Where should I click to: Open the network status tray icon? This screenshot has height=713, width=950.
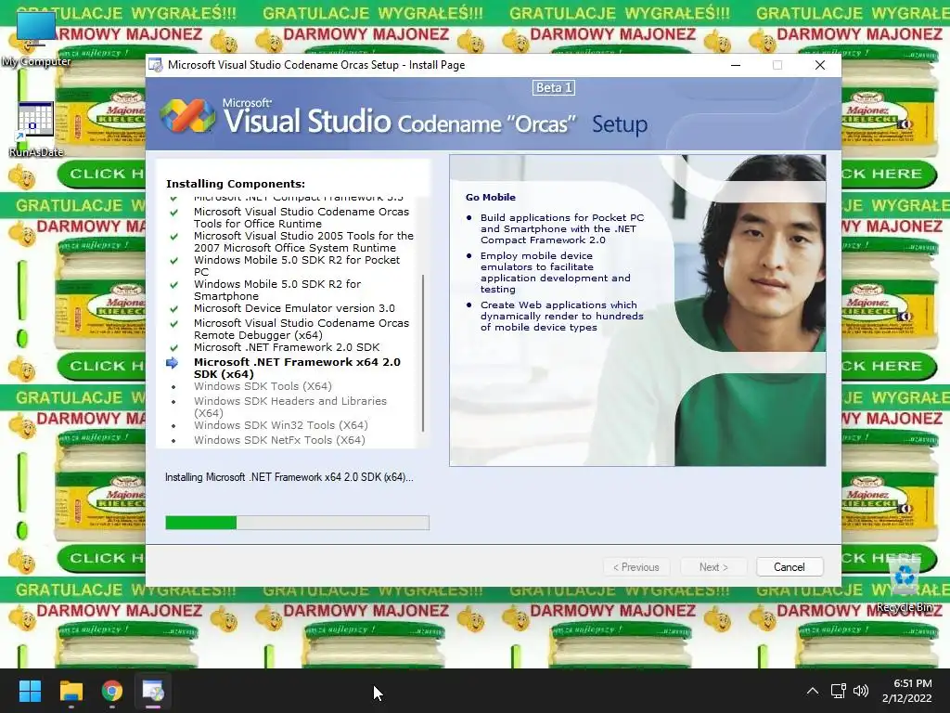(838, 691)
